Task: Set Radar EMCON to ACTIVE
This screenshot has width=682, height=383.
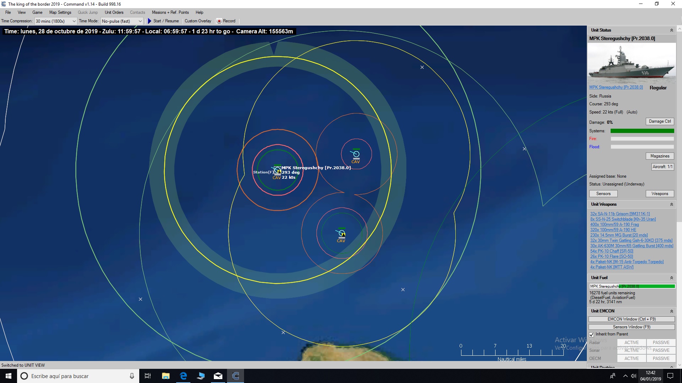Action: [x=631, y=342]
